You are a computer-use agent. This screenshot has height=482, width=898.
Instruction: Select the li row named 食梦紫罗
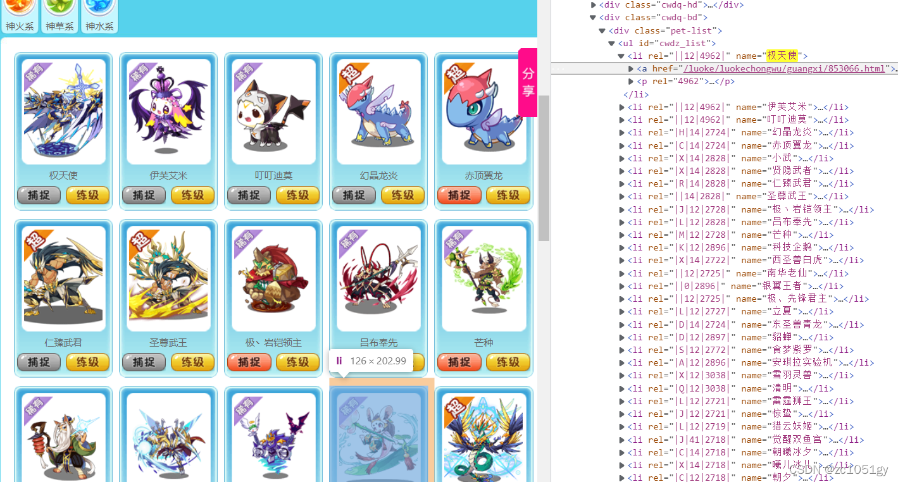pyautogui.click(x=724, y=350)
